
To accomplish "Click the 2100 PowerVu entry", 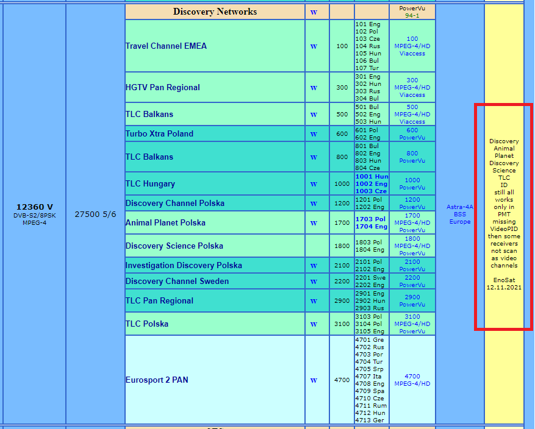I will click(x=412, y=265).
